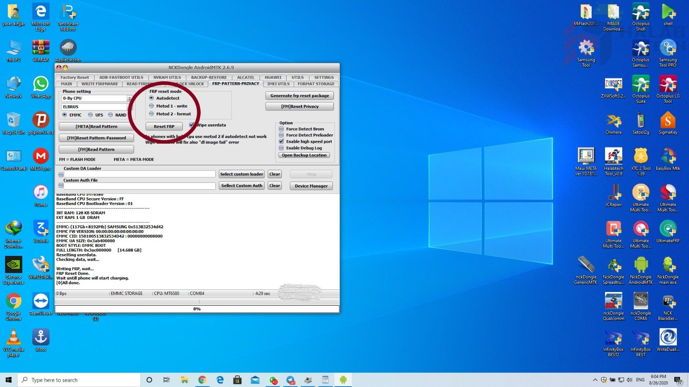Open the Tenorshare ReiBoot desktop icon
689x387 pixels.
(x=68, y=17)
